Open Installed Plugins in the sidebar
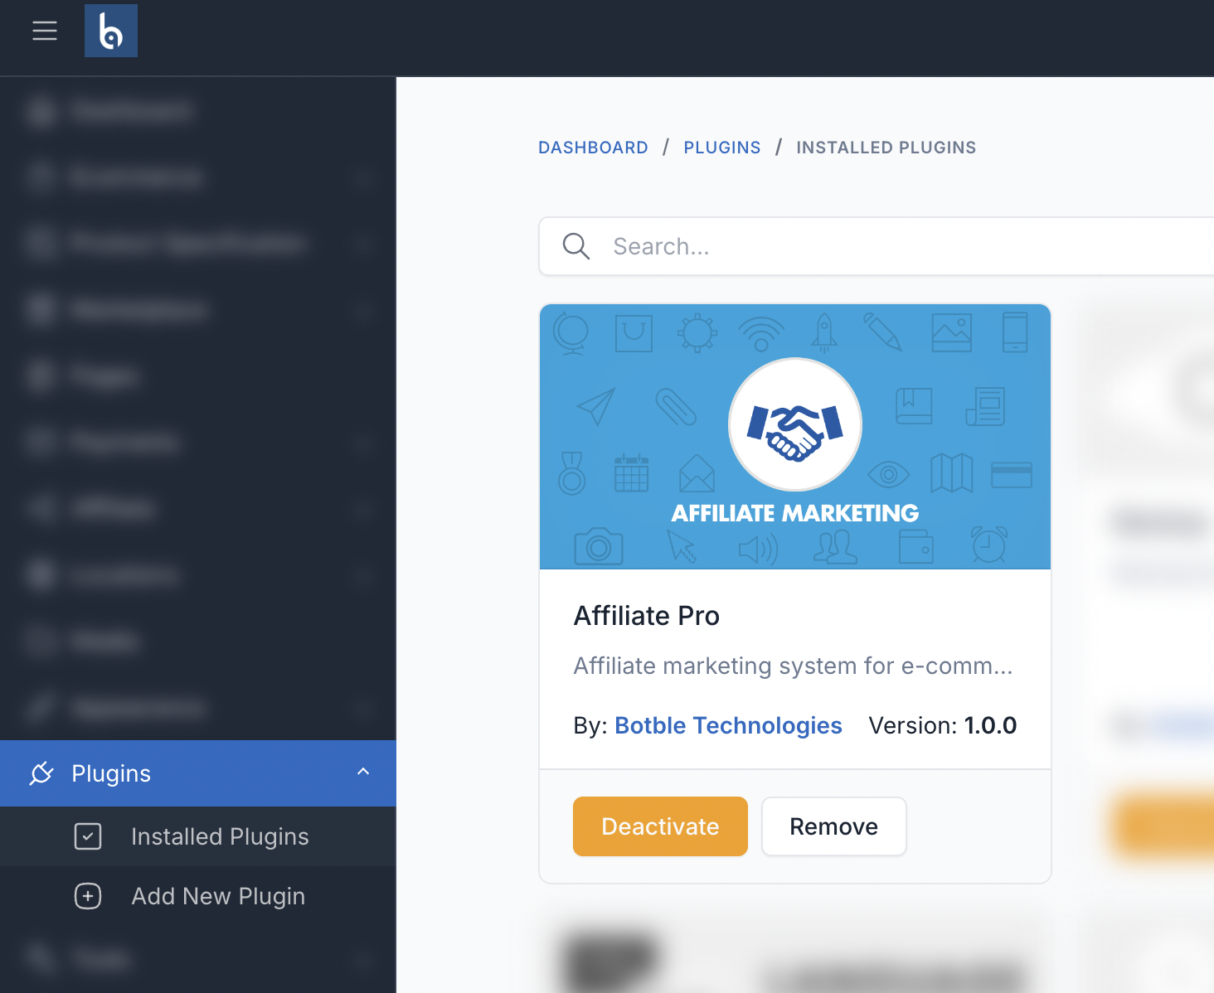Screen dimensions: 1214x993 220,836
